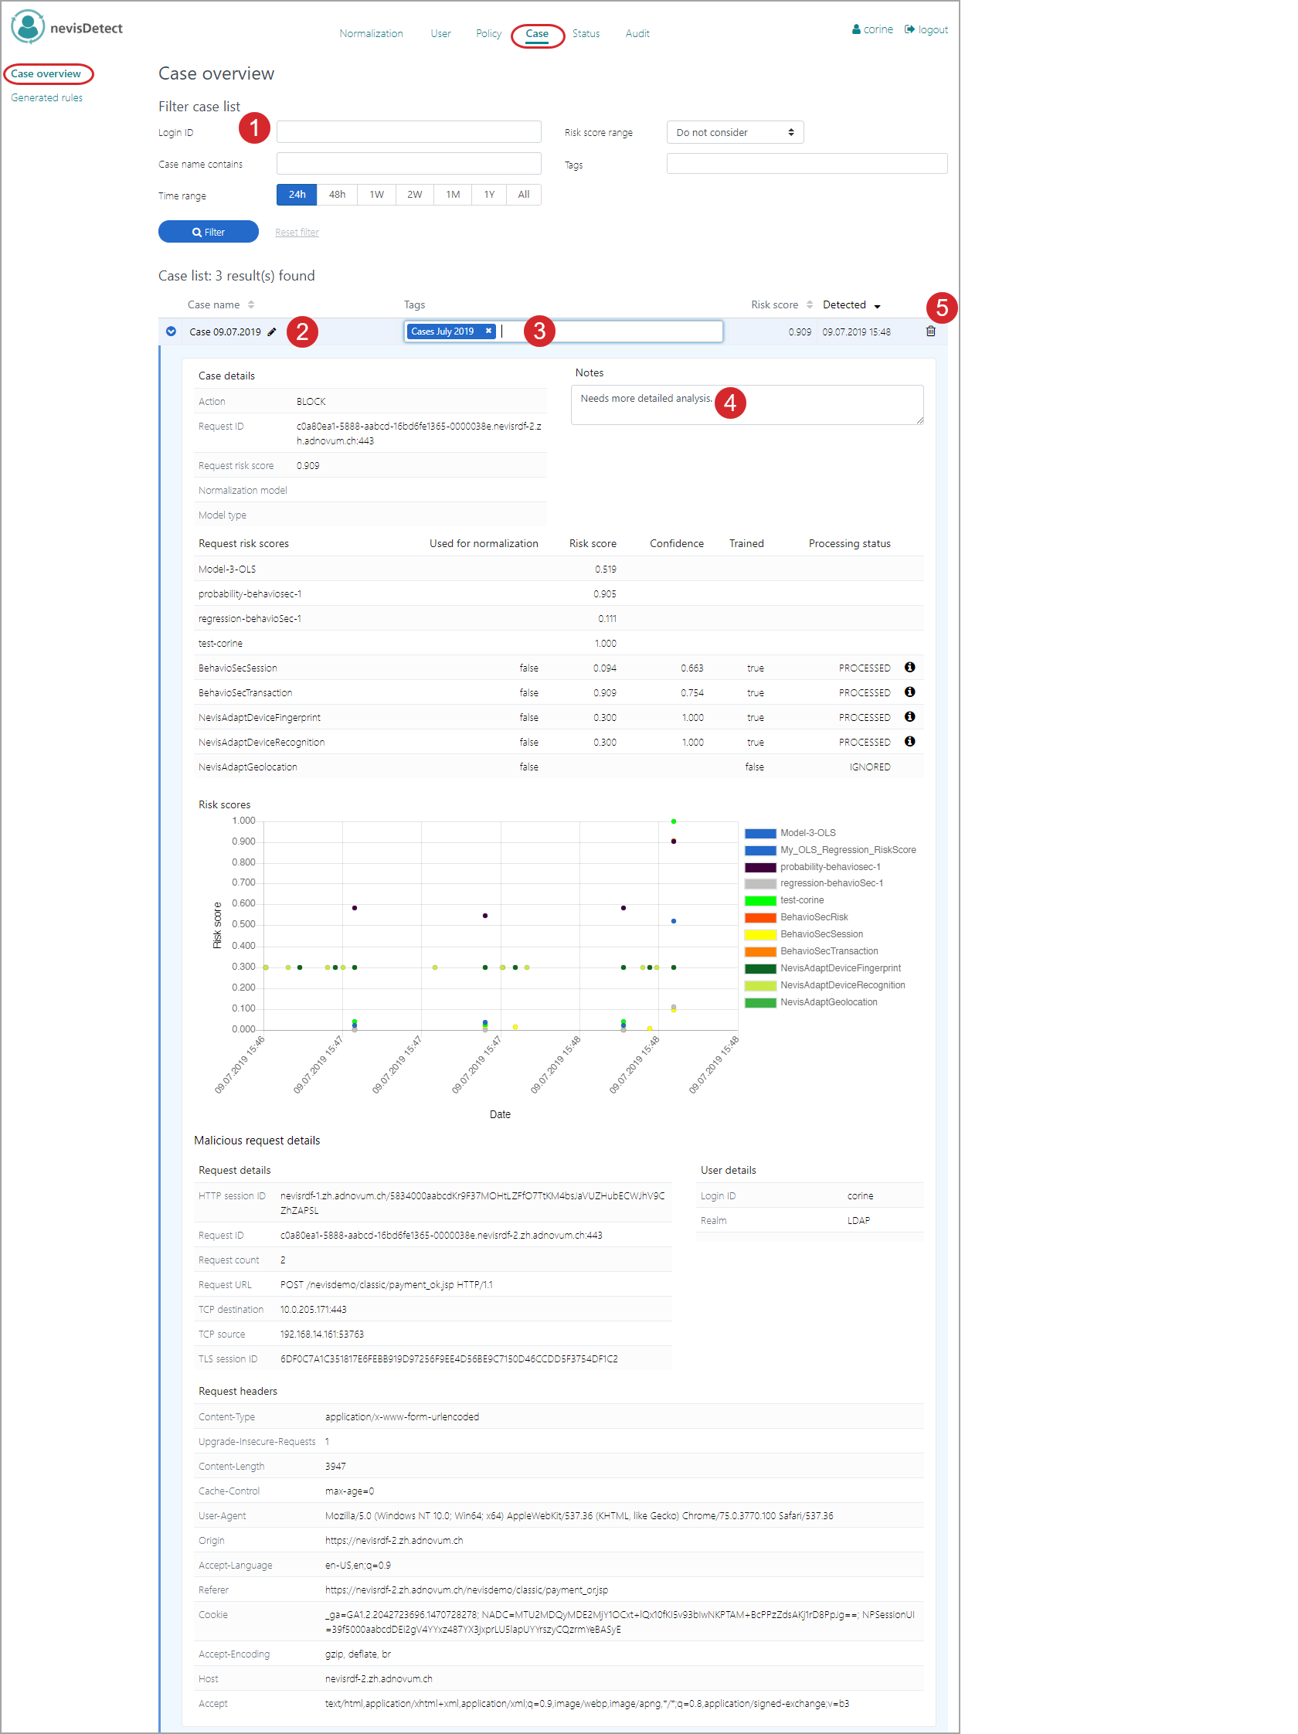Image resolution: width=1298 pixels, height=1734 pixels.
Task: Click the test-corine legend color swatch
Action: (x=759, y=900)
